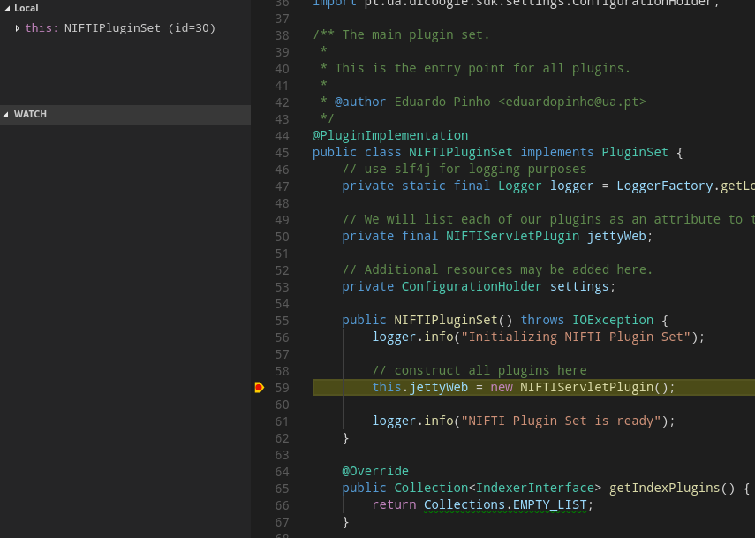
Task: Click the jettyWeb field declaration on line 50
Action: [616, 236]
